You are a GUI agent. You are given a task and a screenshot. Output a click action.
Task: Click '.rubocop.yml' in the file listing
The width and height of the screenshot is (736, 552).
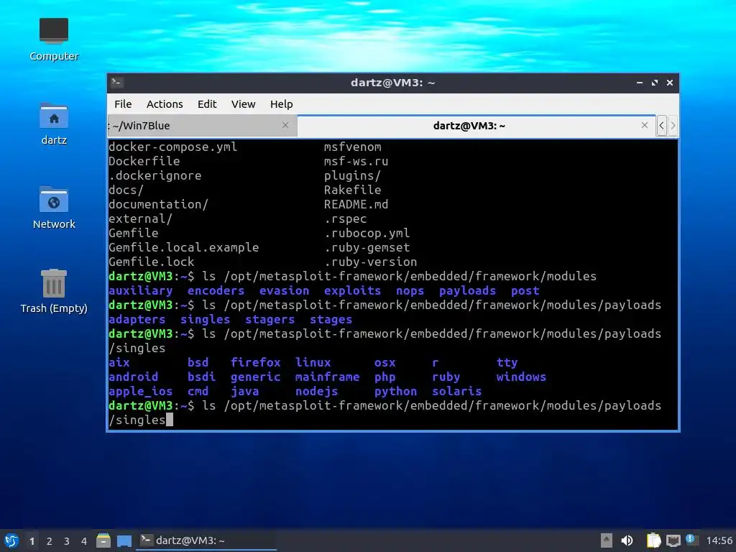coord(367,234)
